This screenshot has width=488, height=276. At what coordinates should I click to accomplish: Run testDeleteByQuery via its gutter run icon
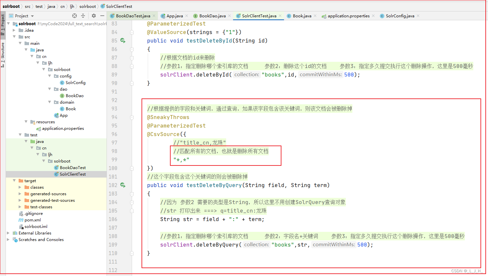[x=122, y=185]
